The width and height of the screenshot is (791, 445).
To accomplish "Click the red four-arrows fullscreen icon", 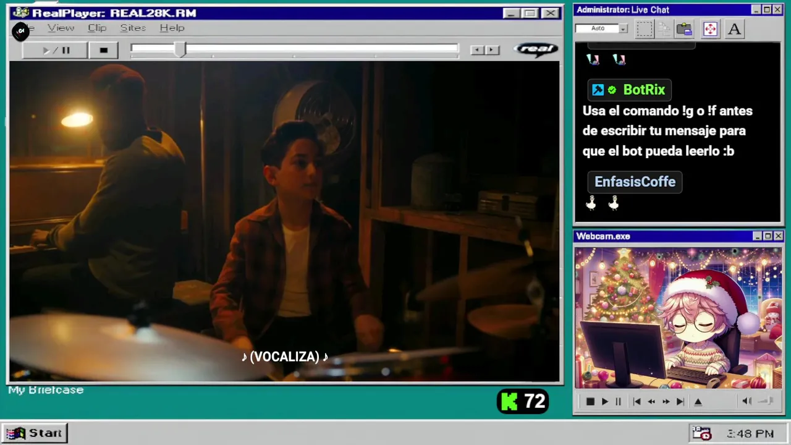I will pyautogui.click(x=710, y=29).
